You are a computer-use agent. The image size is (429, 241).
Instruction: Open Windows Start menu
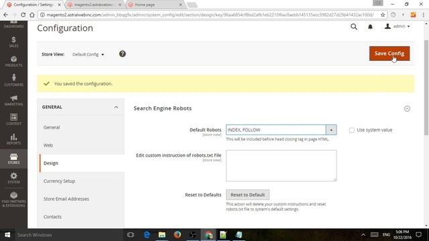[x=7, y=235]
